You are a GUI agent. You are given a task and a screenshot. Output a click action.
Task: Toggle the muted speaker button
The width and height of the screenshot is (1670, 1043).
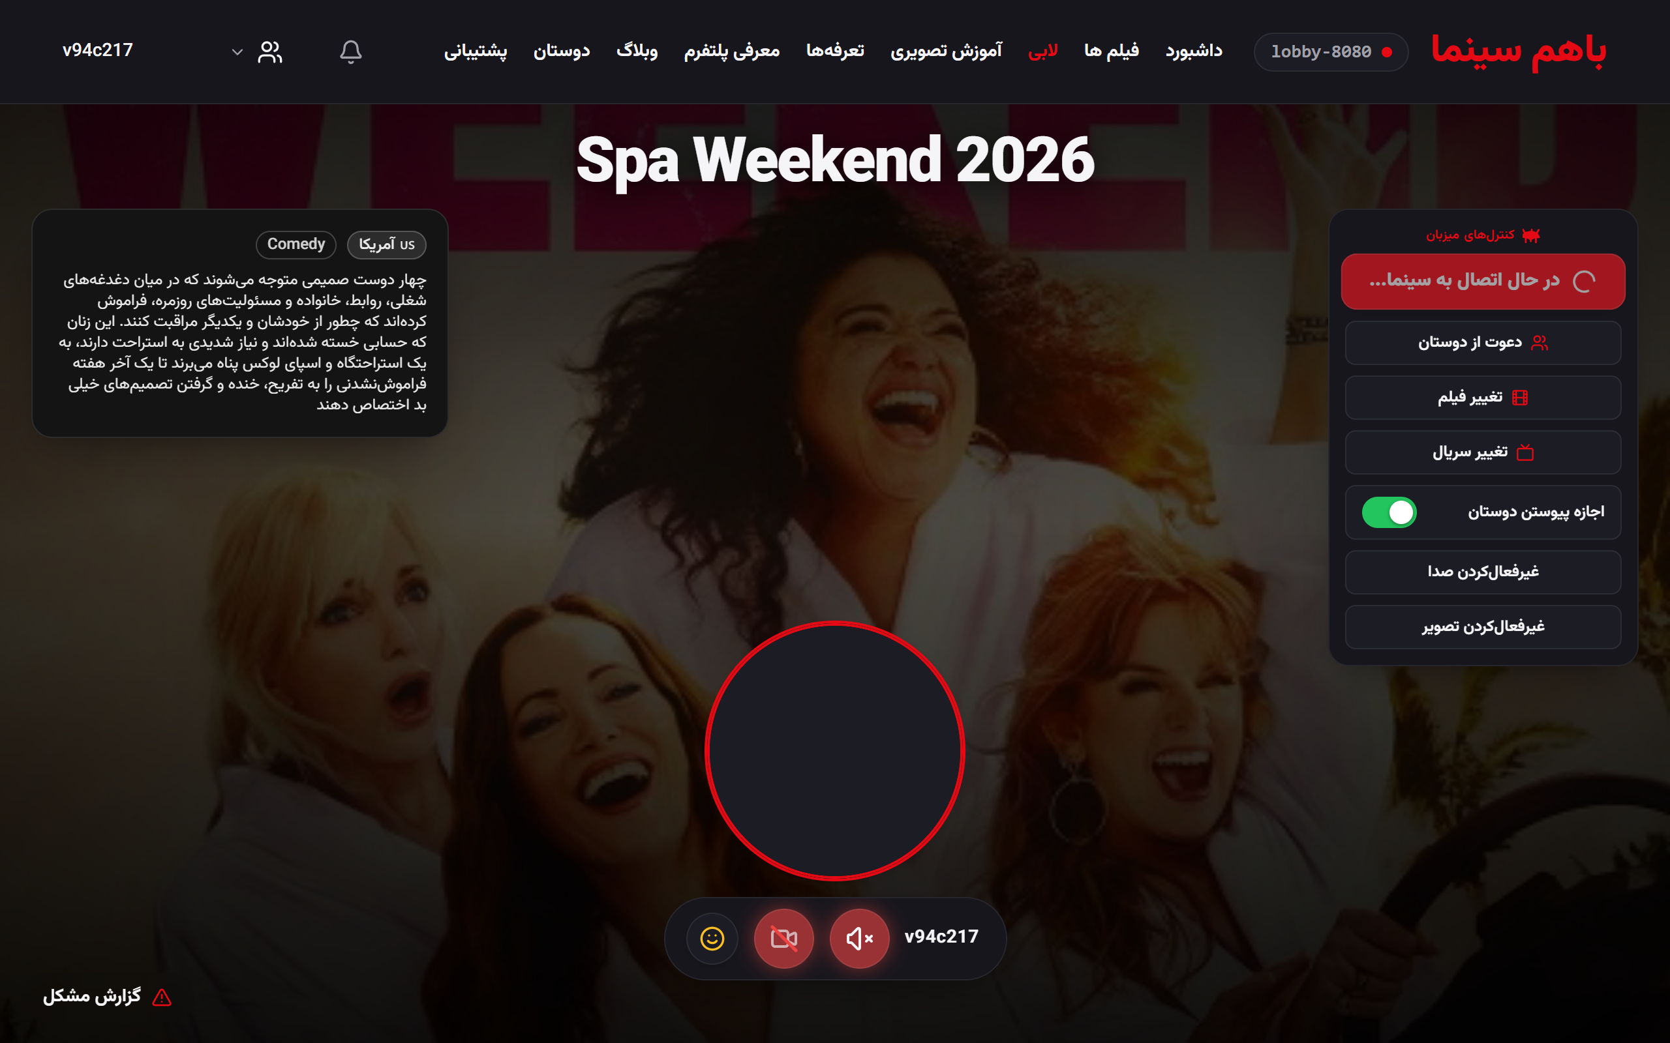(x=859, y=938)
